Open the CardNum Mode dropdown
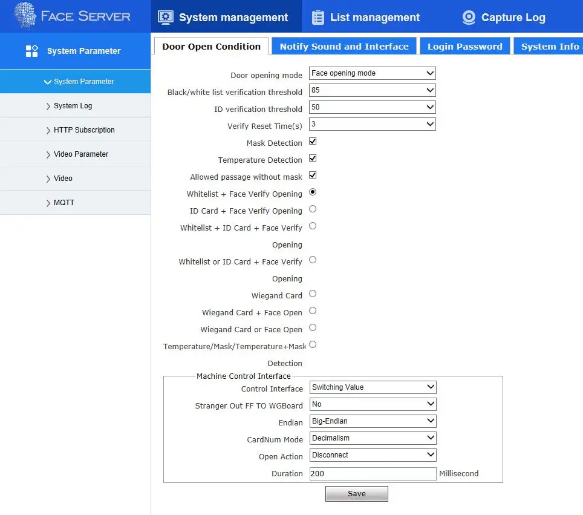The height and width of the screenshot is (515, 583). click(373, 438)
